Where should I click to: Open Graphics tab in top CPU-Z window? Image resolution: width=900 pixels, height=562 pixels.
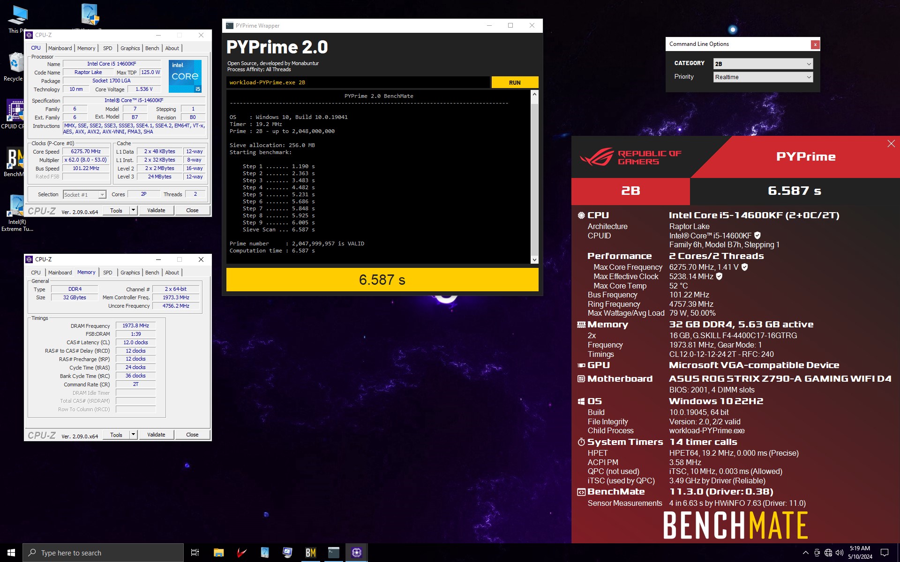pyautogui.click(x=130, y=48)
